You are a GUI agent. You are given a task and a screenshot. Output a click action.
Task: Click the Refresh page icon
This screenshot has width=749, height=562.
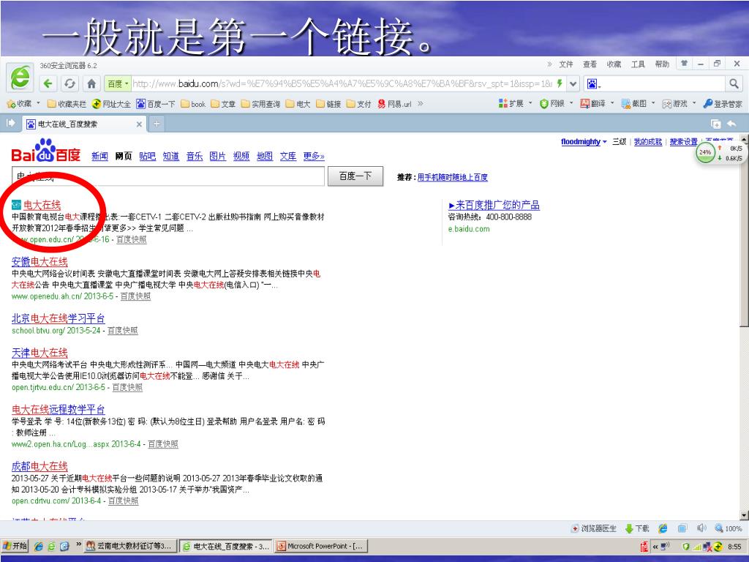69,83
